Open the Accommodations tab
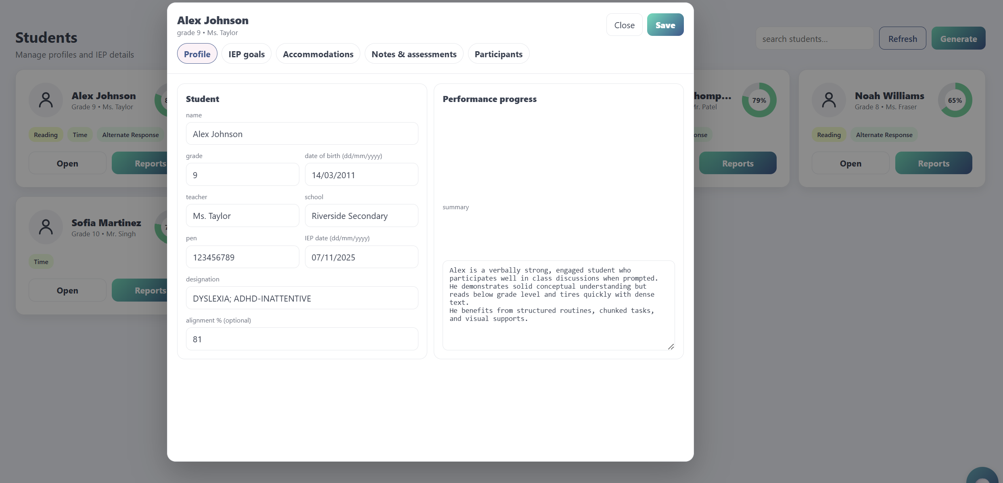Screen dimensions: 1003x483 318,54
